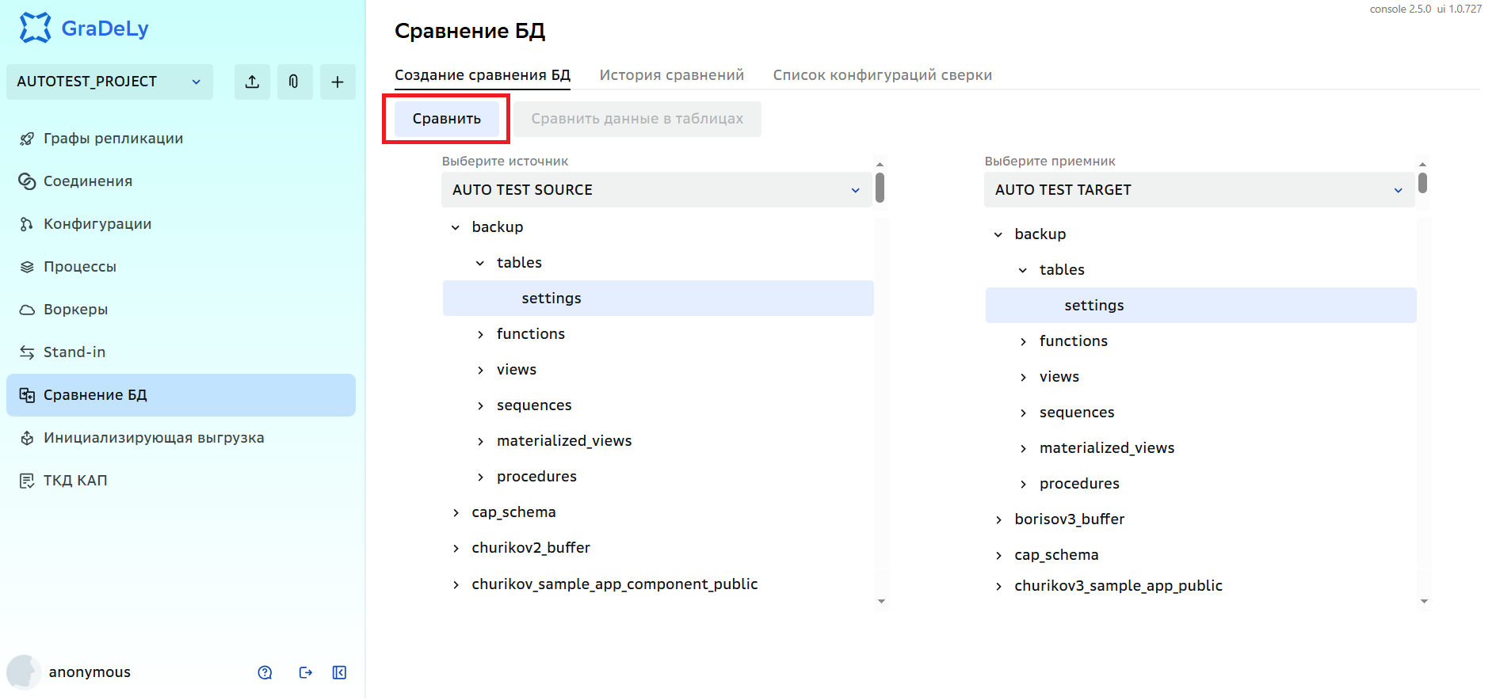Screen dimensions: 1496x700
Task: Click the plus icon to add project
Action: click(338, 82)
